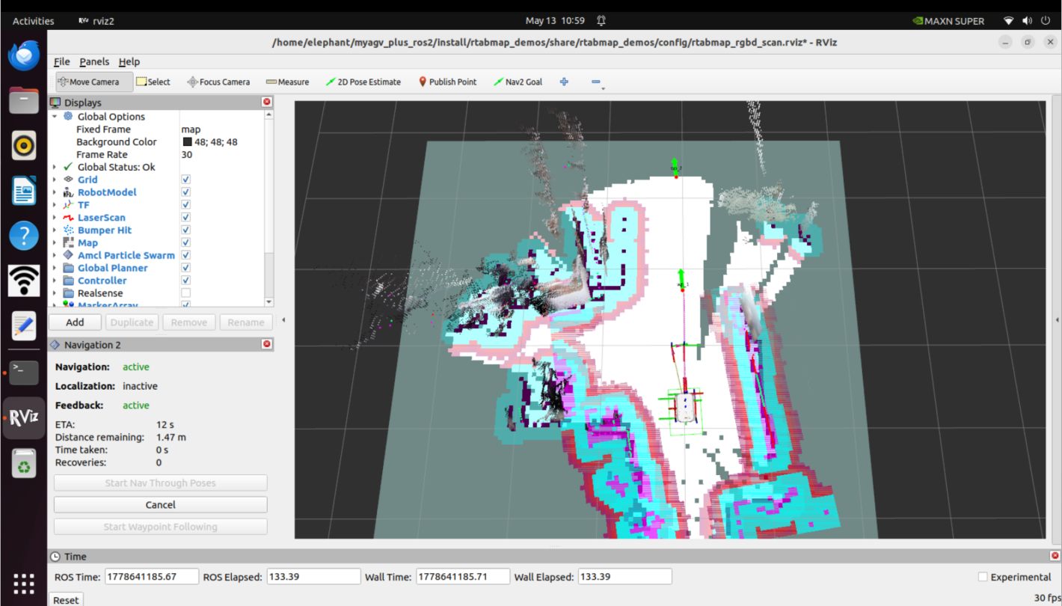Toggle the Amcl Particle Swarm checkbox
1062x606 pixels.
[185, 255]
